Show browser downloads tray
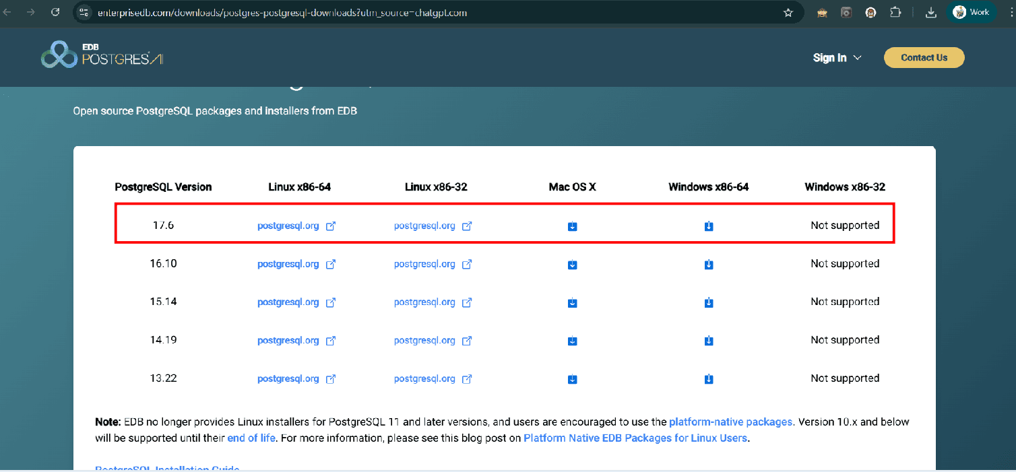 point(931,13)
